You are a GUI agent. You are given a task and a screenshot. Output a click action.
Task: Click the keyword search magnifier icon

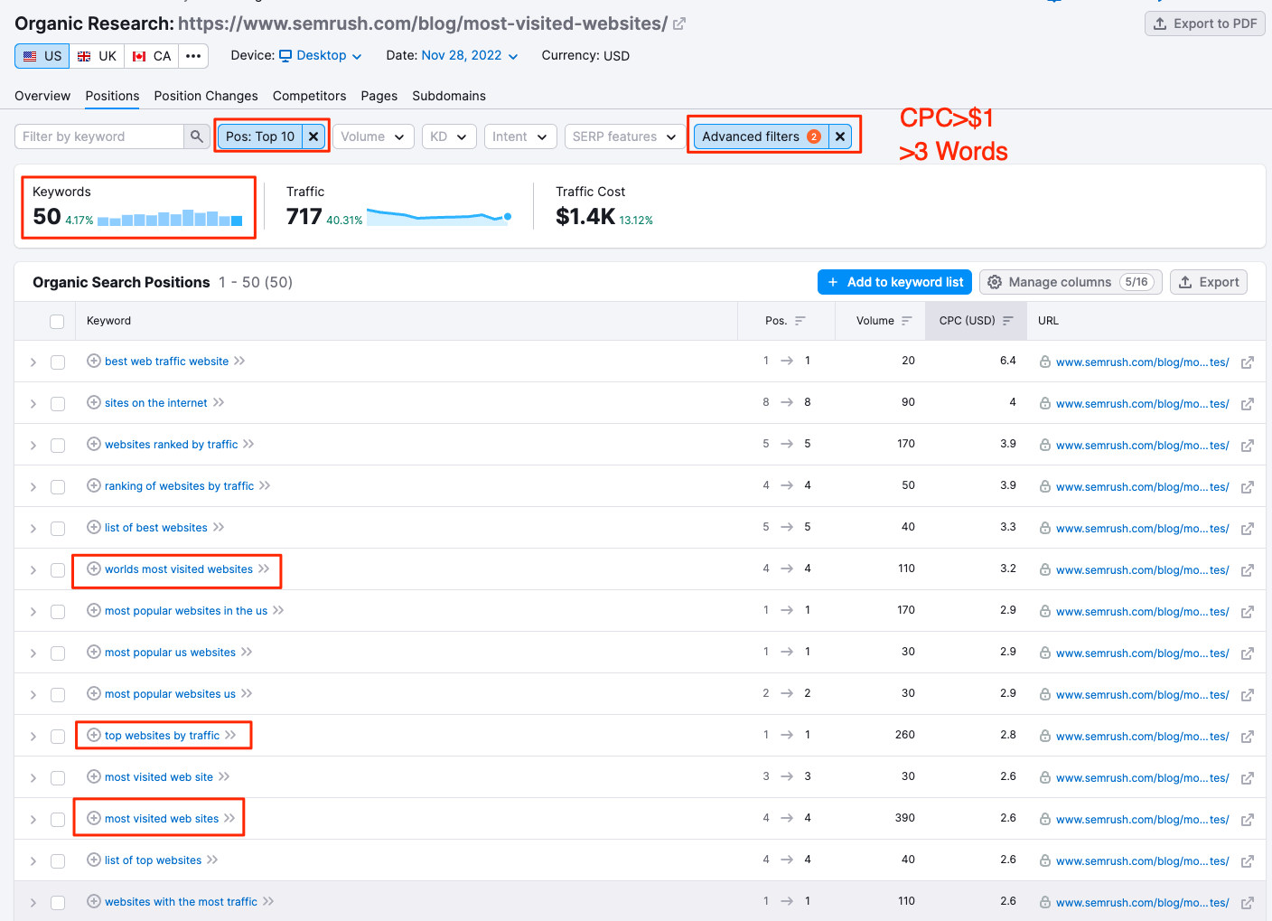click(196, 136)
